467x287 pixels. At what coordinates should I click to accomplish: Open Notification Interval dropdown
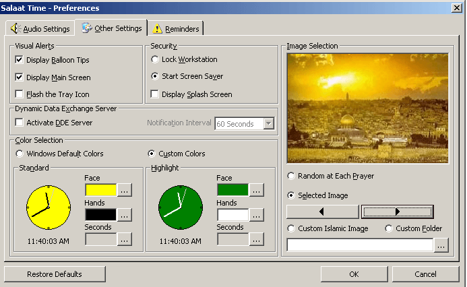pos(269,123)
